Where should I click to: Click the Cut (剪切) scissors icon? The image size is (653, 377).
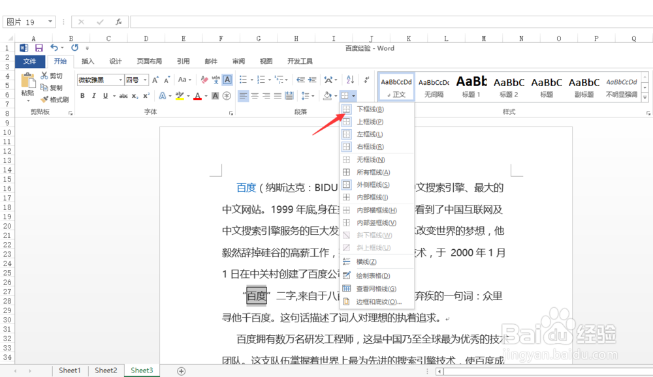coord(44,75)
